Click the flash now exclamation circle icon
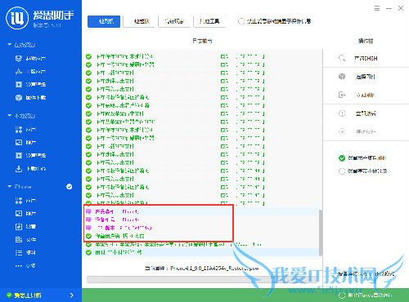This screenshot has width=409, height=302. tap(342, 113)
